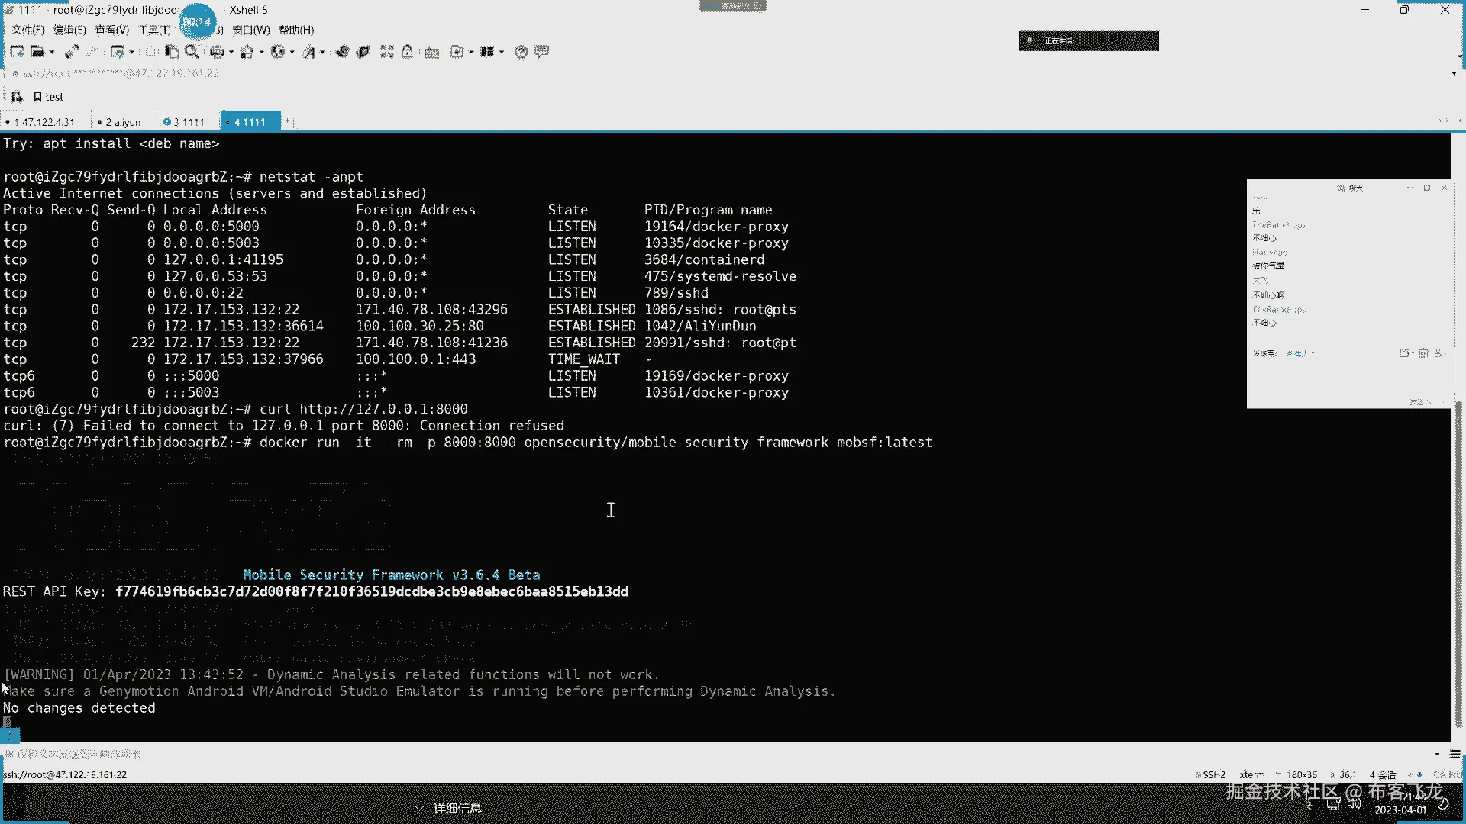
Task: Expand the Open session folder dropdown arrow
Action: (x=52, y=52)
